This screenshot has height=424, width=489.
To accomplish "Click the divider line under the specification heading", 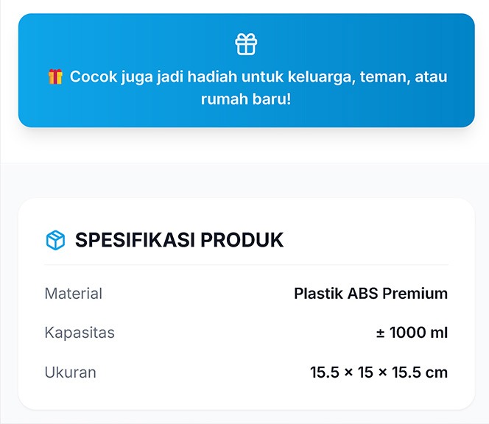I will pyautogui.click(x=246, y=265).
